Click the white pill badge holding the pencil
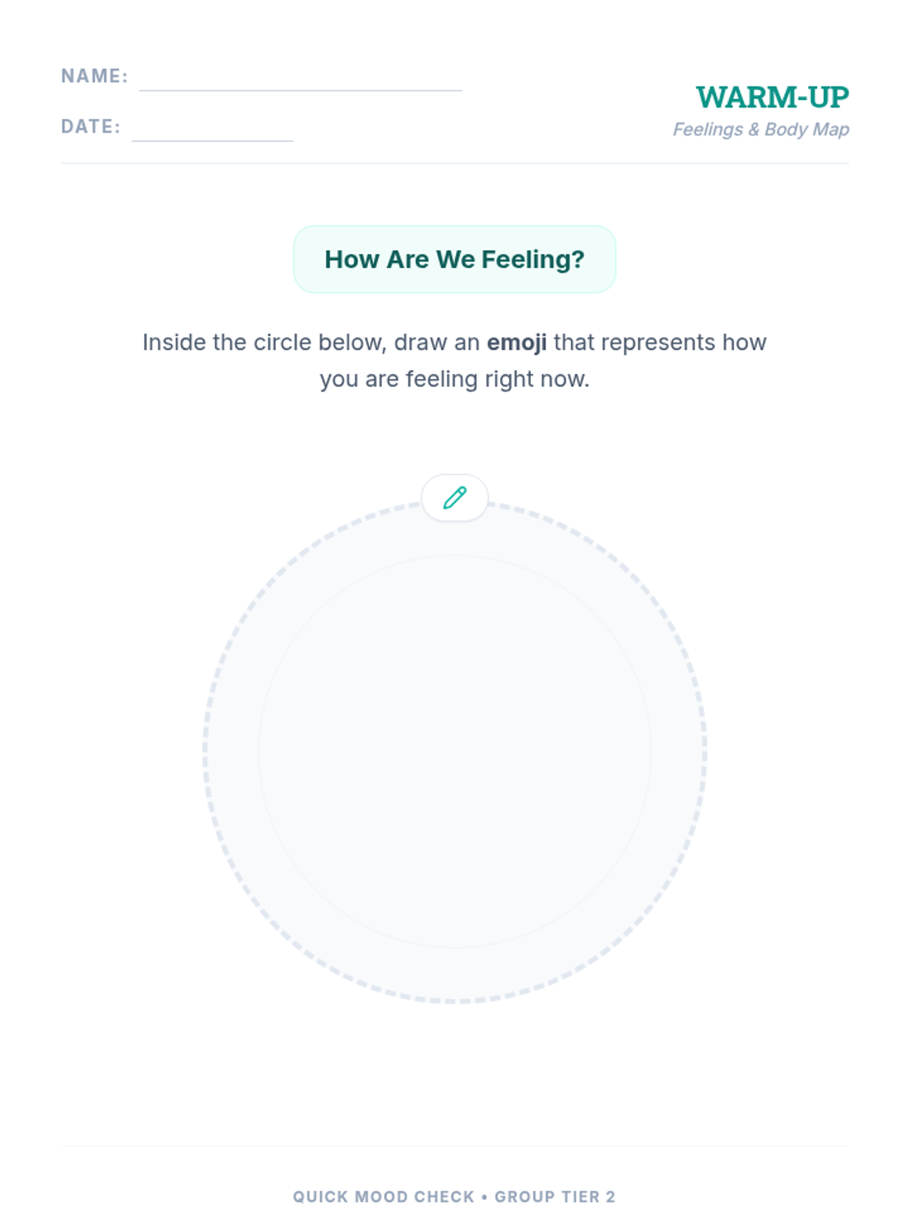This screenshot has width=909, height=1212. (x=454, y=498)
